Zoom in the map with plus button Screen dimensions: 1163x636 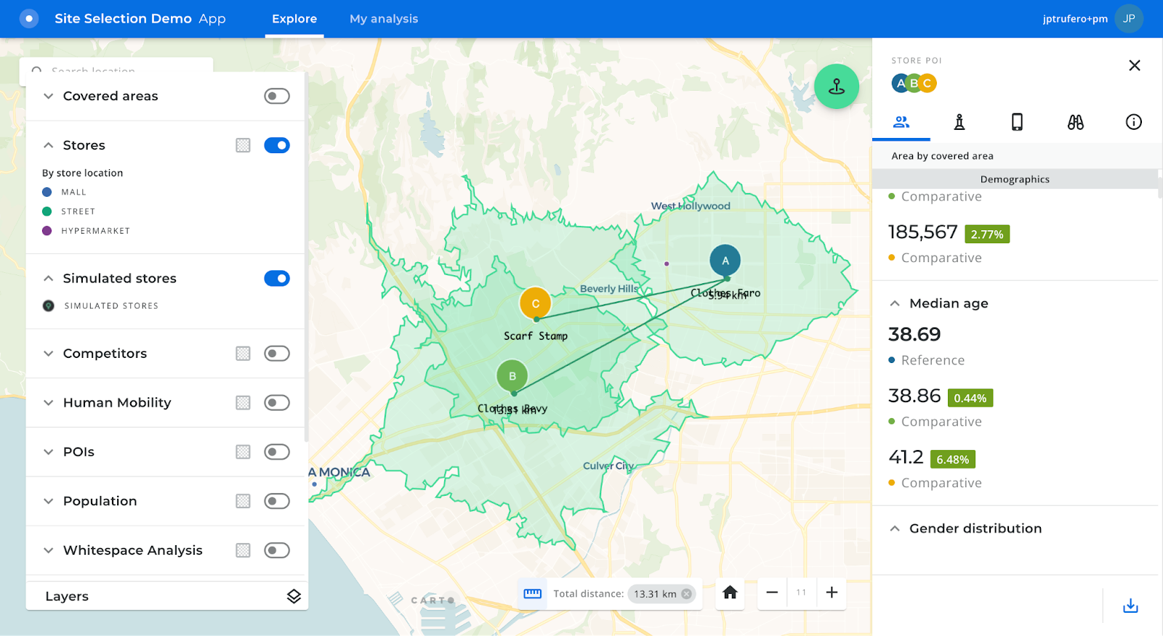832,592
